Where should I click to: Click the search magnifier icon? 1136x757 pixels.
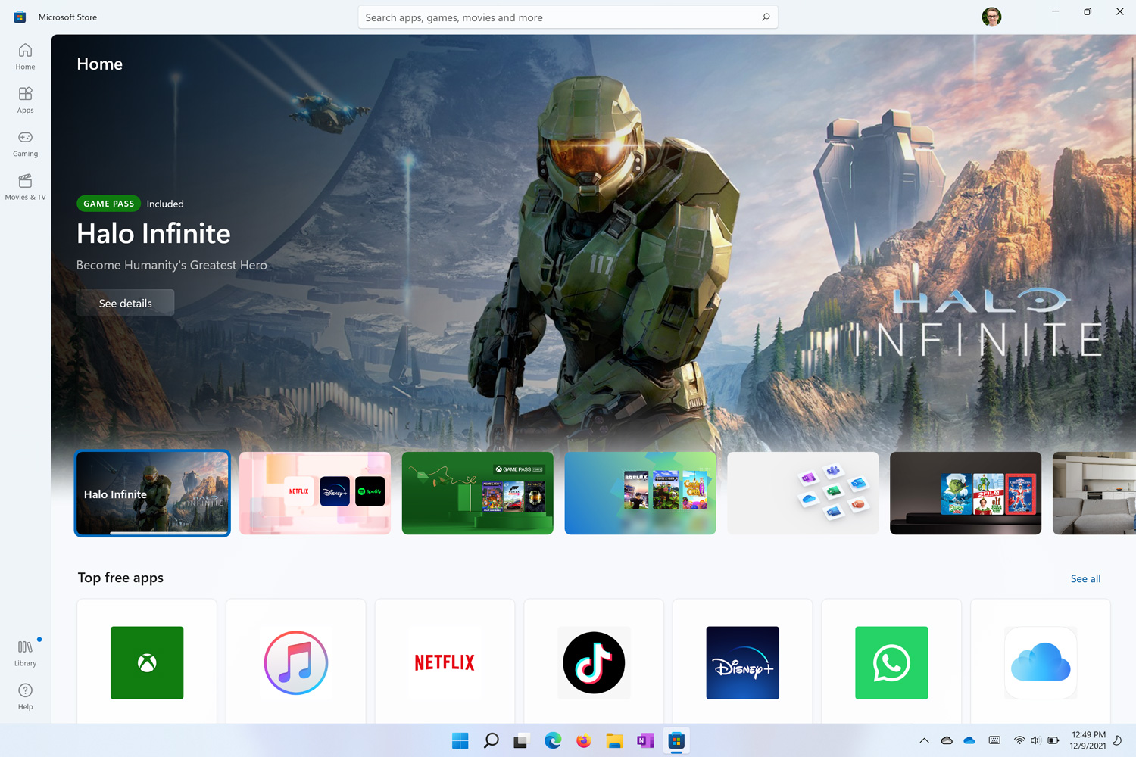tap(766, 17)
